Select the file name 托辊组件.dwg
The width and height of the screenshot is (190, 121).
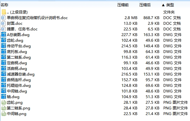coord(19,86)
